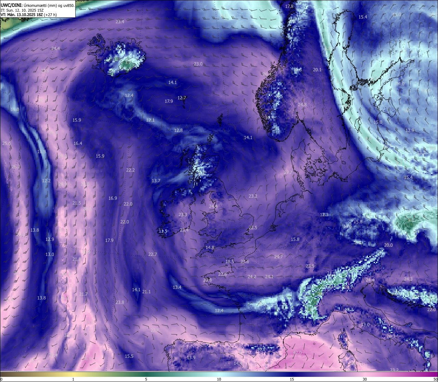
Task: Click the 16.9 value on the map
Action: (x=113, y=198)
